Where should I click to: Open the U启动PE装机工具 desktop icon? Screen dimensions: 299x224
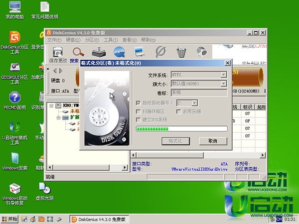point(14,133)
